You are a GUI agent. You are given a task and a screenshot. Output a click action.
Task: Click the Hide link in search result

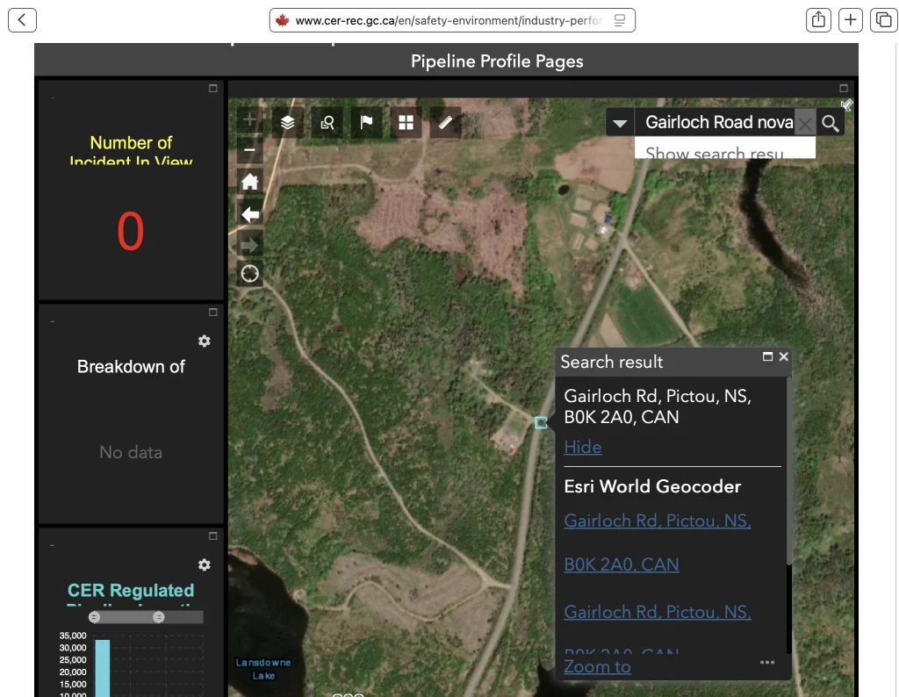tap(583, 447)
